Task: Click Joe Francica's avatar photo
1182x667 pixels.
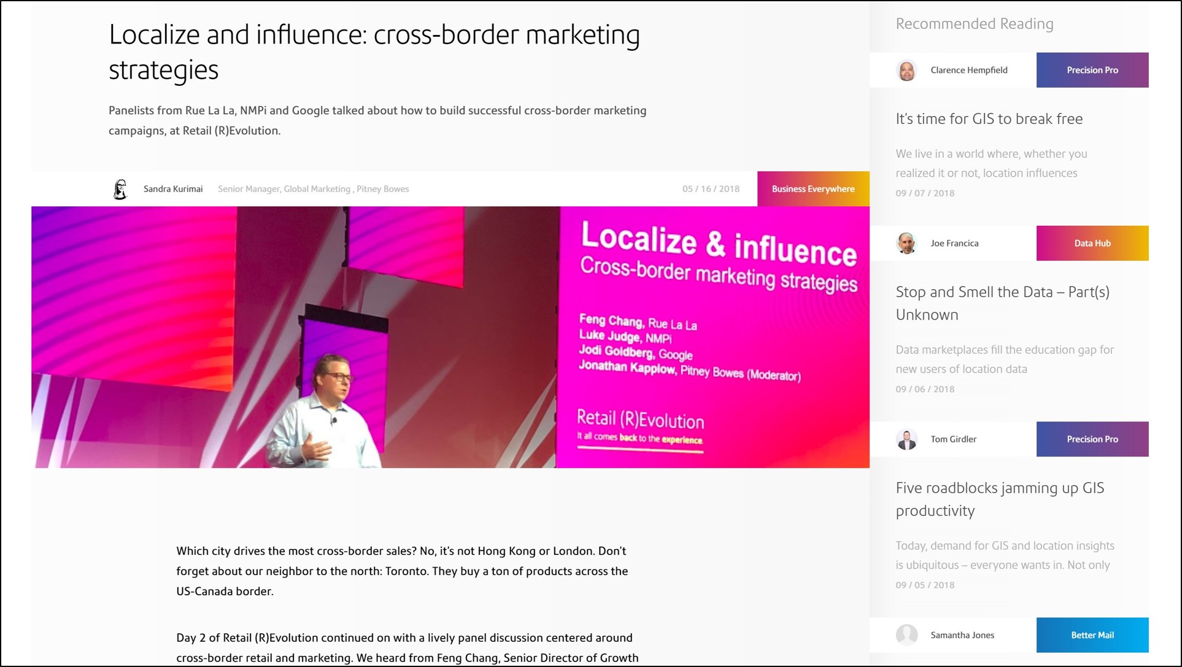Action: tap(906, 243)
